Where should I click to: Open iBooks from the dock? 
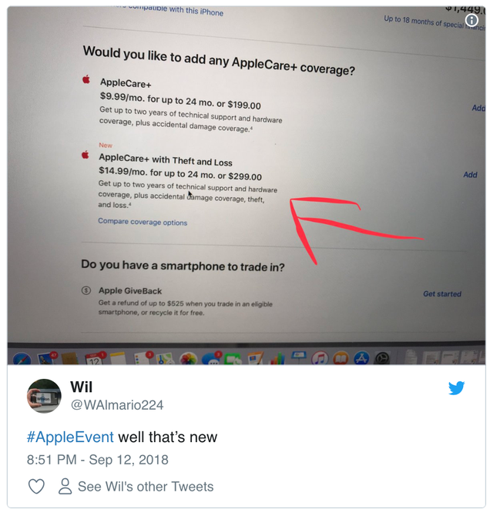[x=341, y=358]
